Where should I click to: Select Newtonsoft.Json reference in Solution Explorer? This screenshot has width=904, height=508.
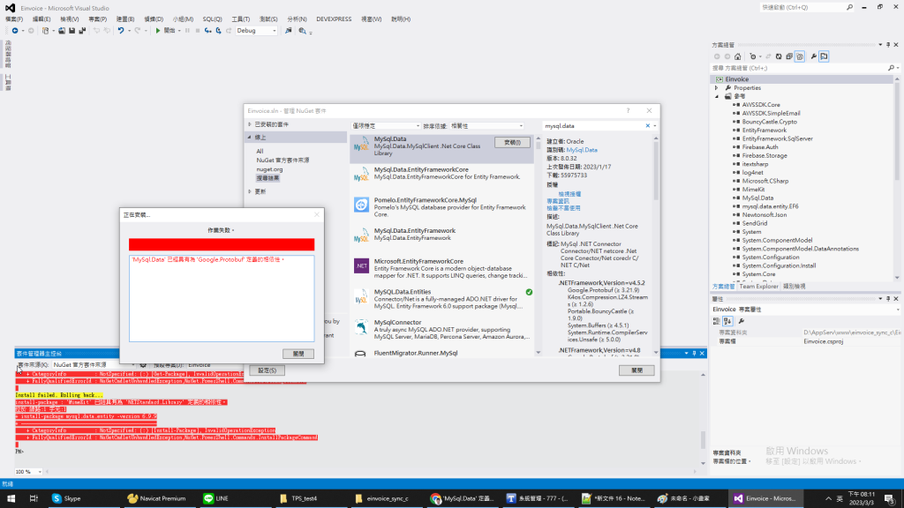tap(764, 215)
